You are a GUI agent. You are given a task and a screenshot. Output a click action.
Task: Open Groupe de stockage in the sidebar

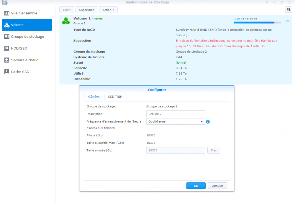pos(27,37)
